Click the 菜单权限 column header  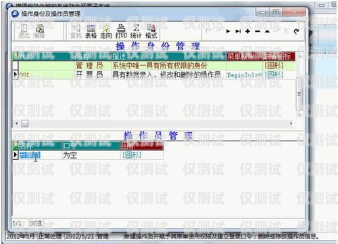244,56
